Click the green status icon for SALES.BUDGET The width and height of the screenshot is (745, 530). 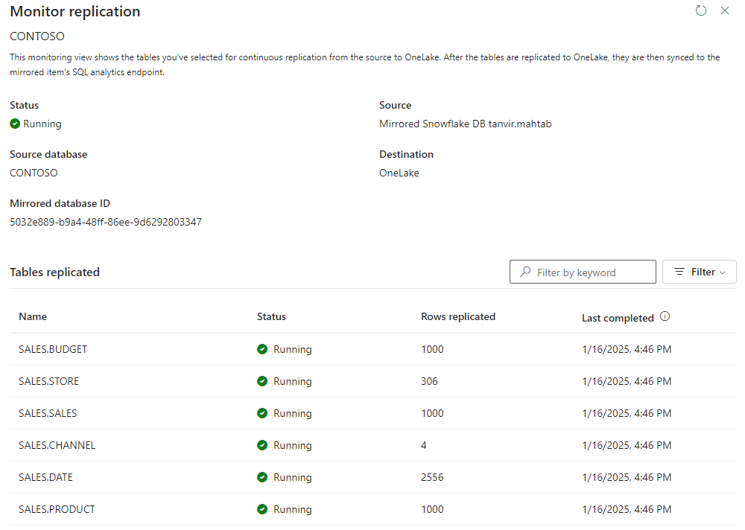click(261, 349)
